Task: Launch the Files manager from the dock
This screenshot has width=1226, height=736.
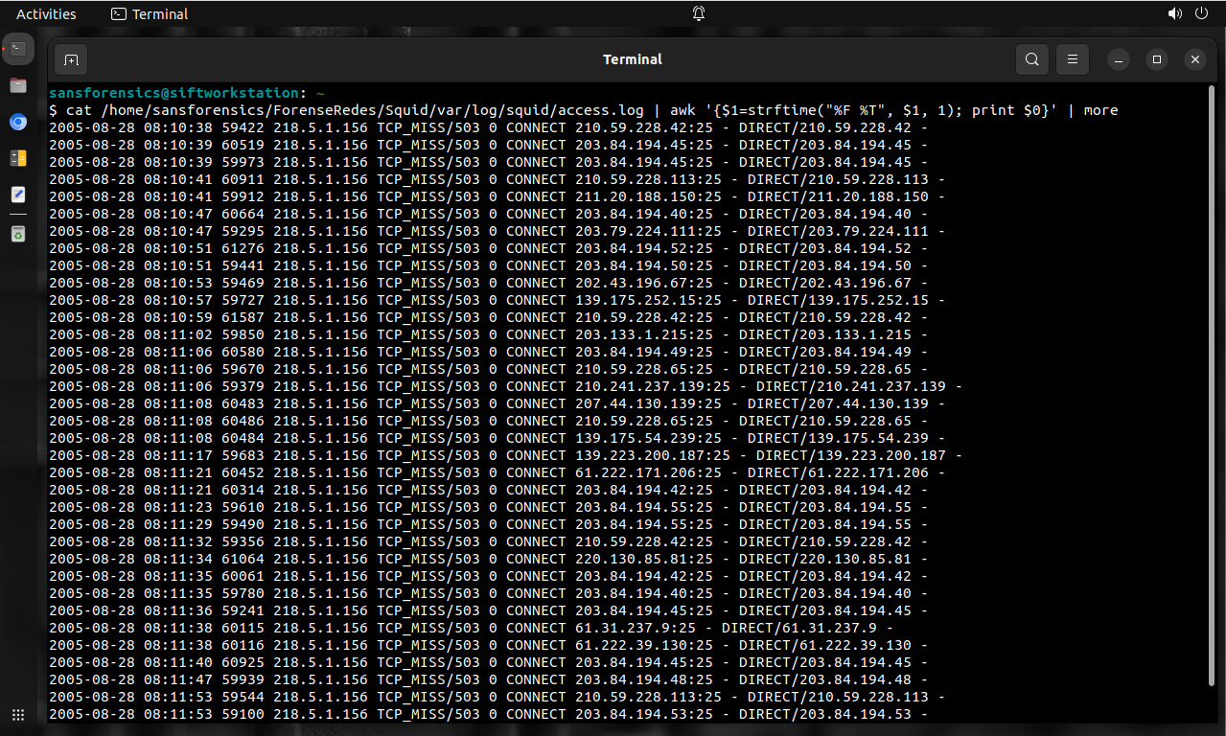Action: (18, 85)
